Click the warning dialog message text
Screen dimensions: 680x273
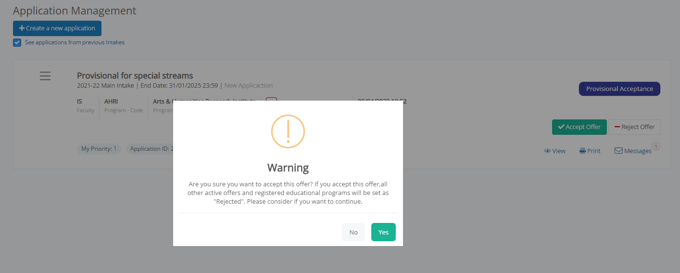click(288, 193)
